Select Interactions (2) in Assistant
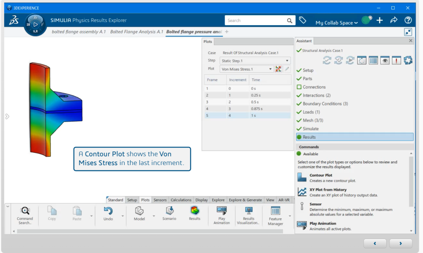 316,95
